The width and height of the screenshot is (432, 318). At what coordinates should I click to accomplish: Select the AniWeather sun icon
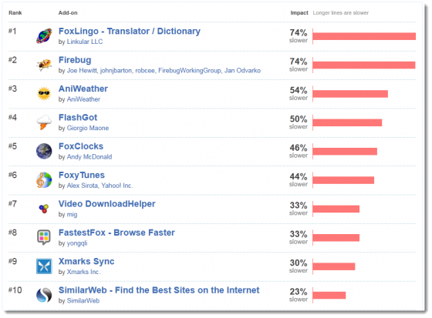coord(44,93)
